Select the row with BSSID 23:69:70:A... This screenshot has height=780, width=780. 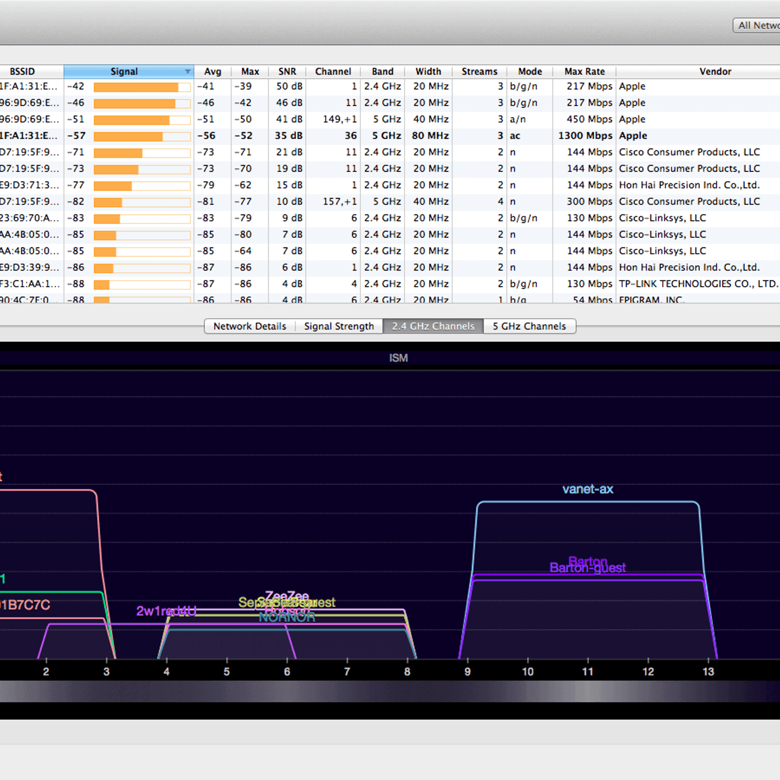click(390, 218)
